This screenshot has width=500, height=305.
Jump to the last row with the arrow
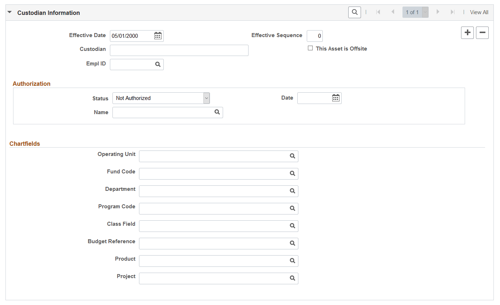(x=452, y=12)
